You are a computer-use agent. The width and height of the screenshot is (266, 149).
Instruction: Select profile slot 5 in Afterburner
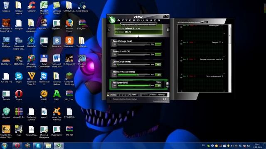(x=130, y=95)
